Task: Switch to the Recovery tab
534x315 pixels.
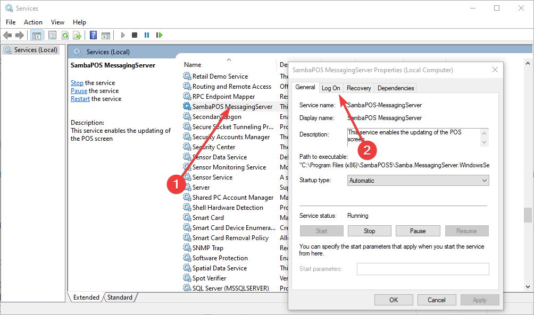Action: (358, 88)
